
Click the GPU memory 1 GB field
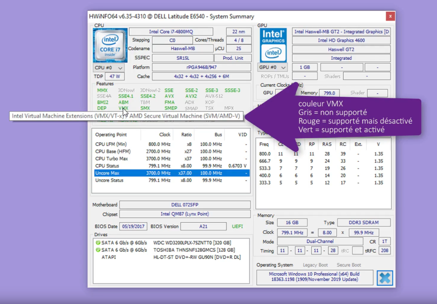(x=305, y=67)
